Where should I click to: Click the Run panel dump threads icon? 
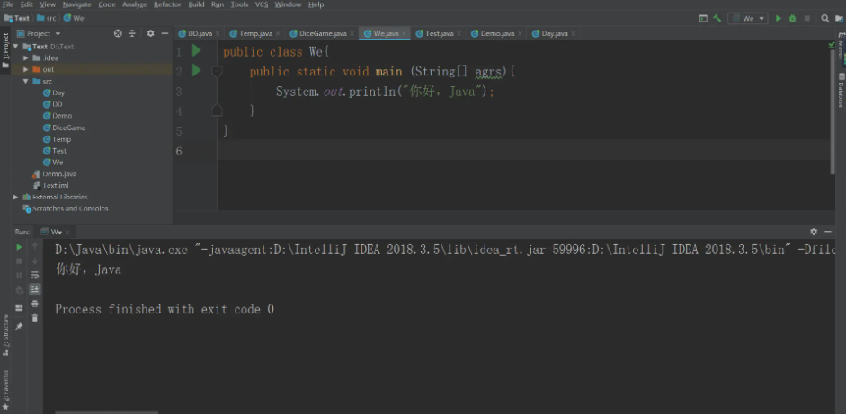(20, 290)
